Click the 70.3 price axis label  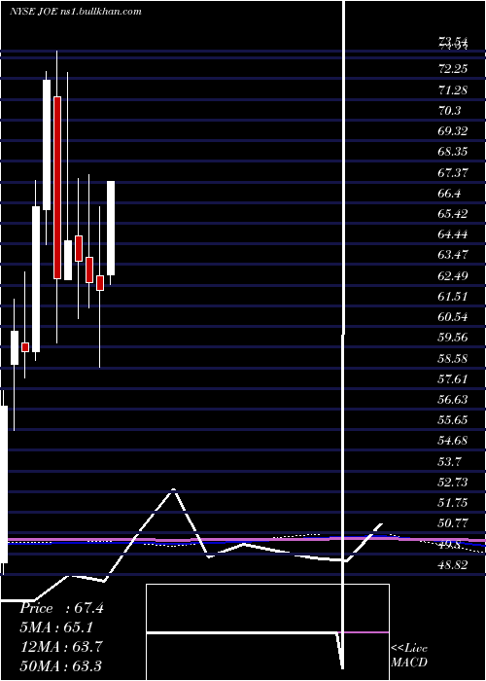pos(449,110)
